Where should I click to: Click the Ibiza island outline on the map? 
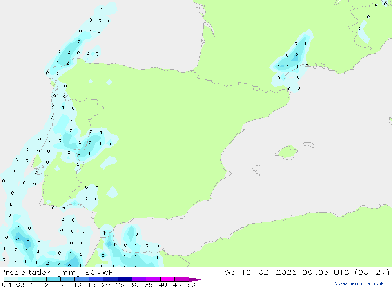tap(256, 168)
